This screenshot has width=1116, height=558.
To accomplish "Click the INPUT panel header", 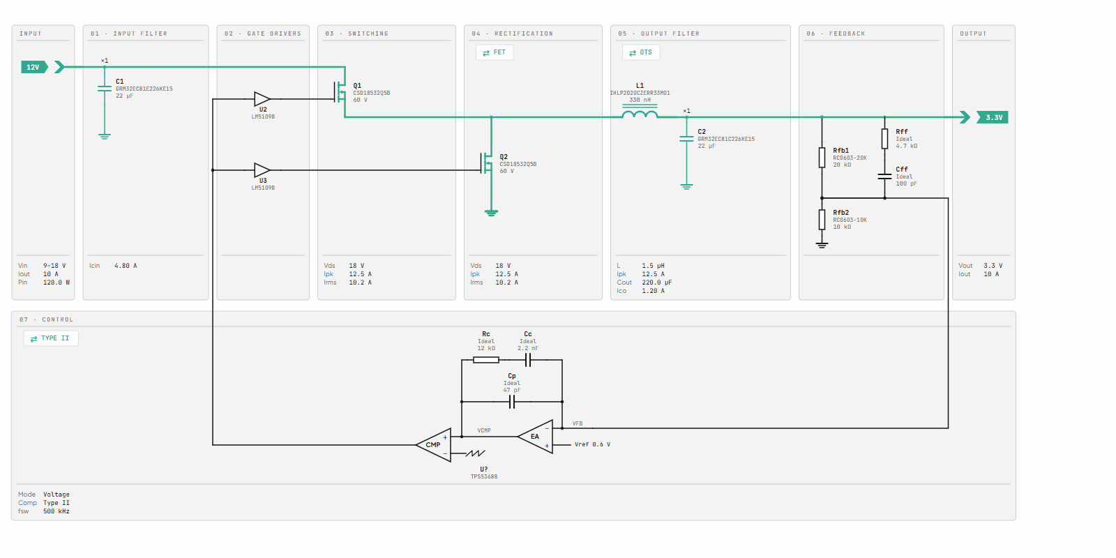I will click(x=31, y=33).
